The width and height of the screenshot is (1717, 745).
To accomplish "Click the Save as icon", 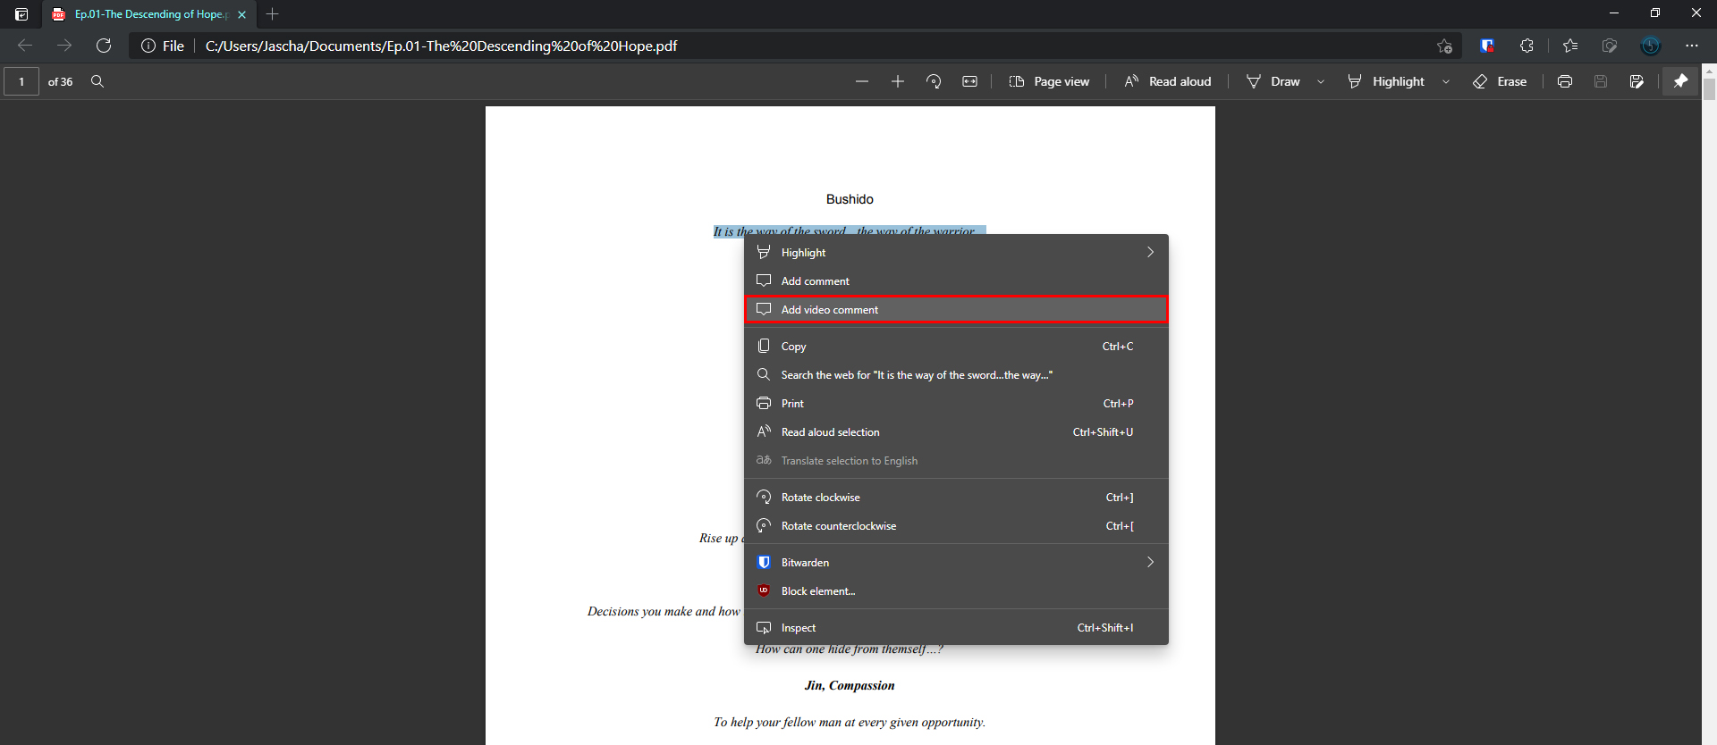I will click(x=1637, y=81).
